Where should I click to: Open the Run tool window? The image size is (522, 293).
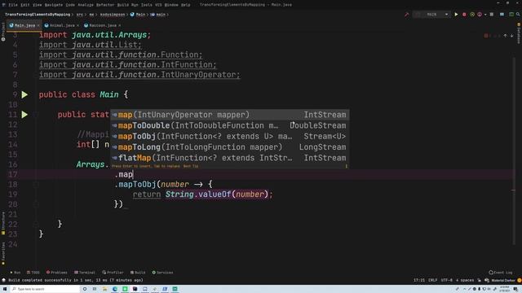[x=15, y=273]
